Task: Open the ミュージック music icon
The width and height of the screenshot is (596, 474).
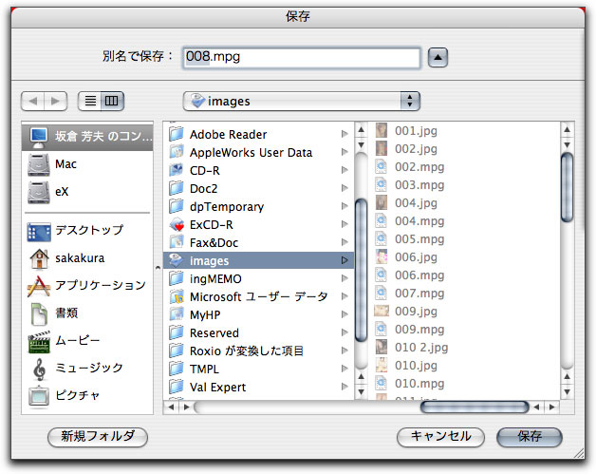Action: coord(39,369)
